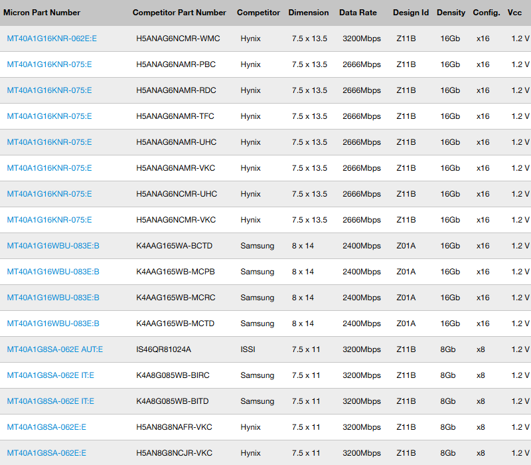Screen dimensions: 531x465
Task: Select the K4AAG165WB-MCPB competitor part cell
Action: (175, 272)
